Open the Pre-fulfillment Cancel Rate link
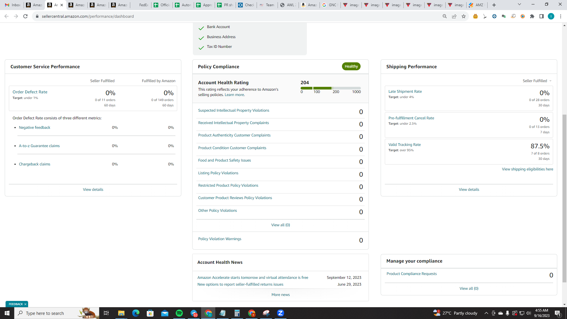Image resolution: width=567 pixels, height=319 pixels. click(411, 118)
